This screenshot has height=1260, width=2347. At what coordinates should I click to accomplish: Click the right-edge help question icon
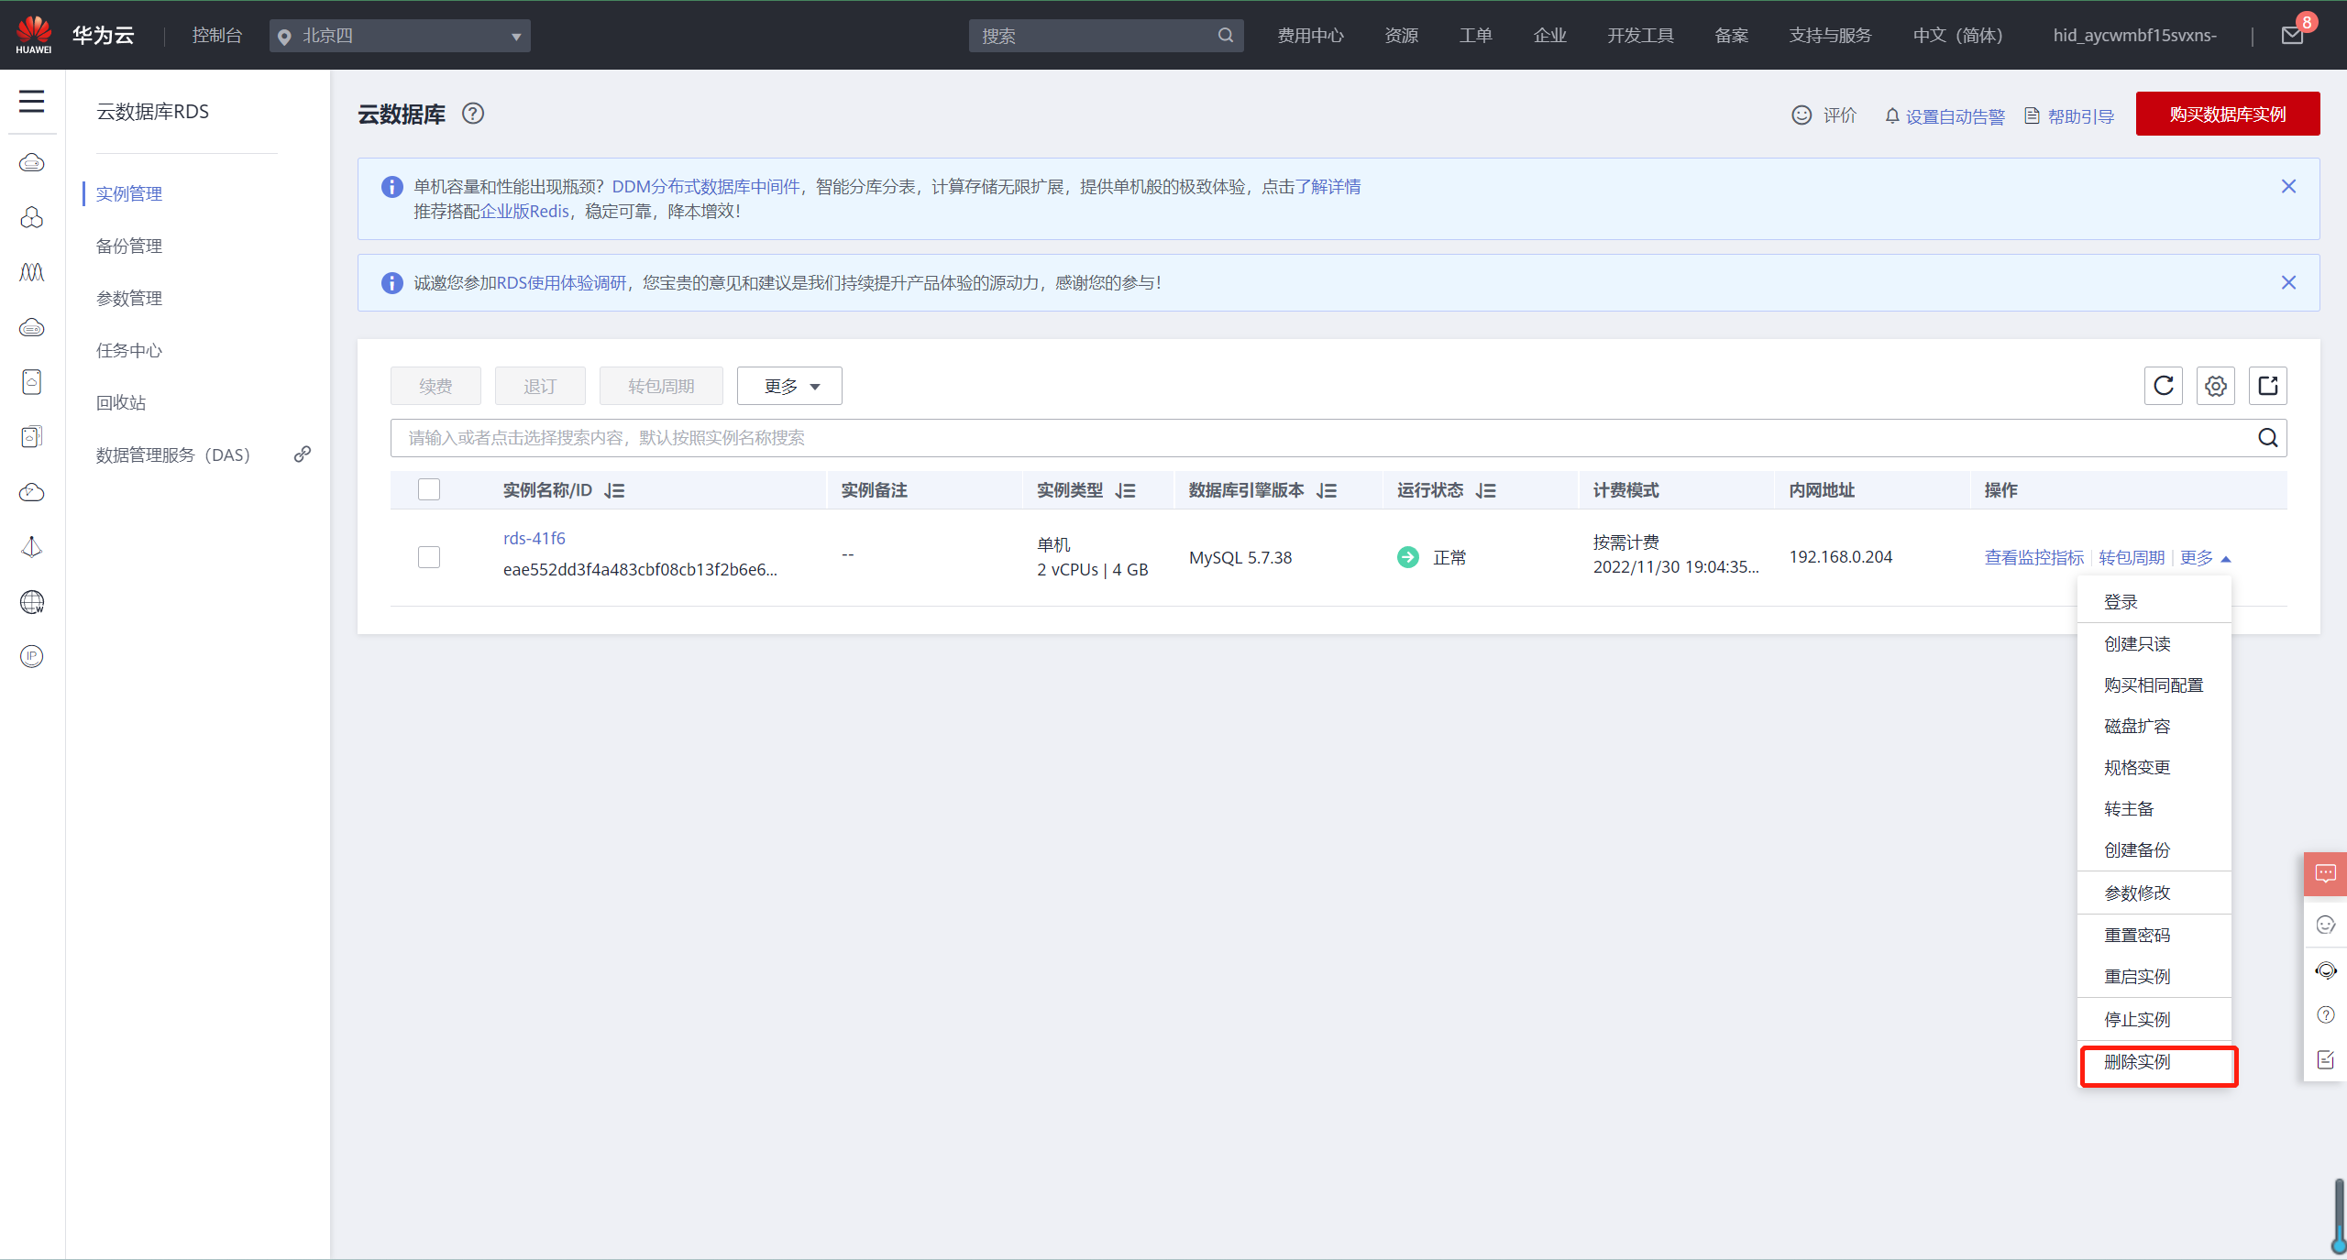coord(2325,1014)
